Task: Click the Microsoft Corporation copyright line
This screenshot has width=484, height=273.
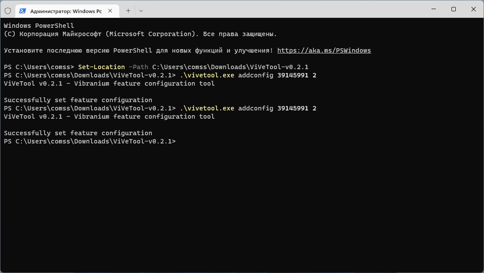Action: (140, 34)
